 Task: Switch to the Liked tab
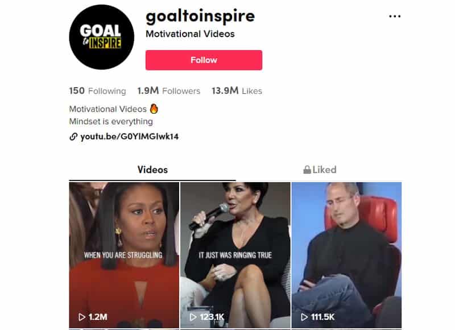(320, 170)
